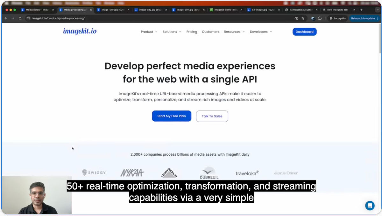The height and width of the screenshot is (216, 382).
Task: Click the Nykaa customer logo
Action: [132, 173]
